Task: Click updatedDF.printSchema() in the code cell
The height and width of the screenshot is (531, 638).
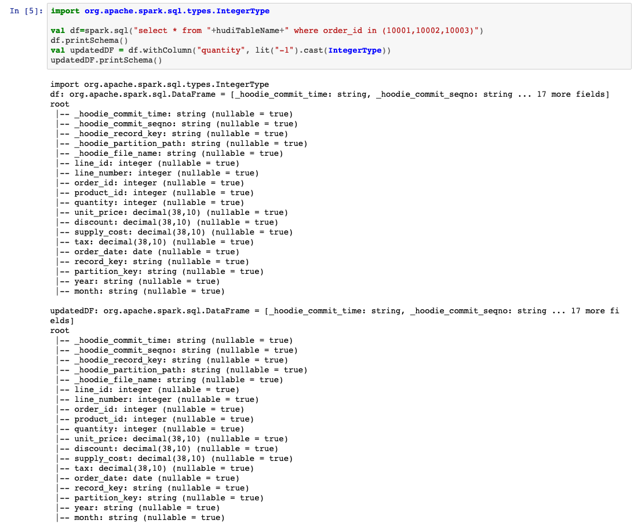Action: pyautogui.click(x=107, y=60)
